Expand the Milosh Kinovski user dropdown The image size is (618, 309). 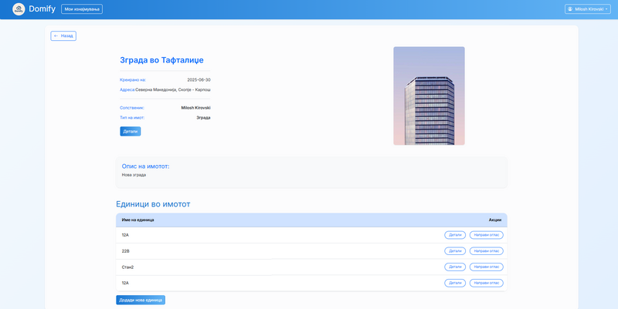tap(587, 9)
